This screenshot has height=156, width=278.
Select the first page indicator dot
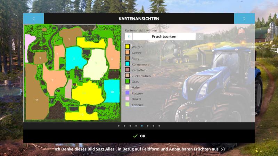point(118,126)
